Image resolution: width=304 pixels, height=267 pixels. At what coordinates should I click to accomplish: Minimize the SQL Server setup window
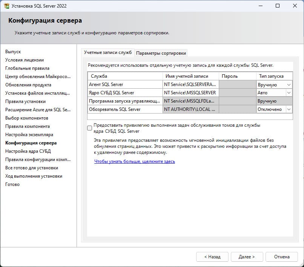pyautogui.click(x=261, y=6)
